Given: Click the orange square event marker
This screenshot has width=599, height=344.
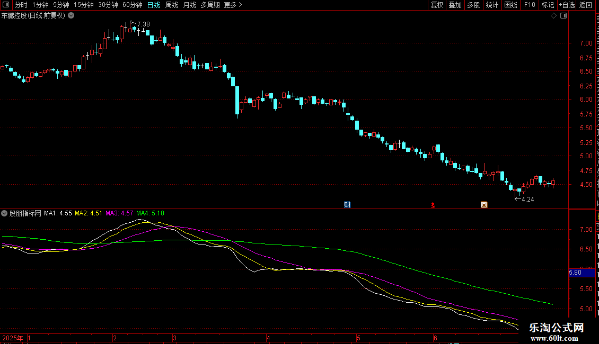Looking at the screenshot, I should point(484,205).
